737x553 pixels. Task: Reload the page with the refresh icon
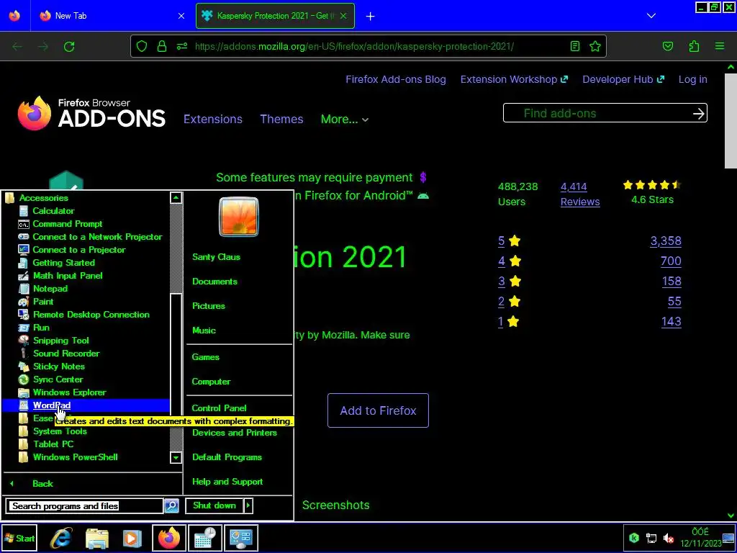pos(69,46)
